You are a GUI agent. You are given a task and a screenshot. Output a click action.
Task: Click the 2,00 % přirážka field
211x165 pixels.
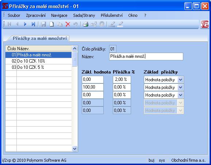point(122,79)
